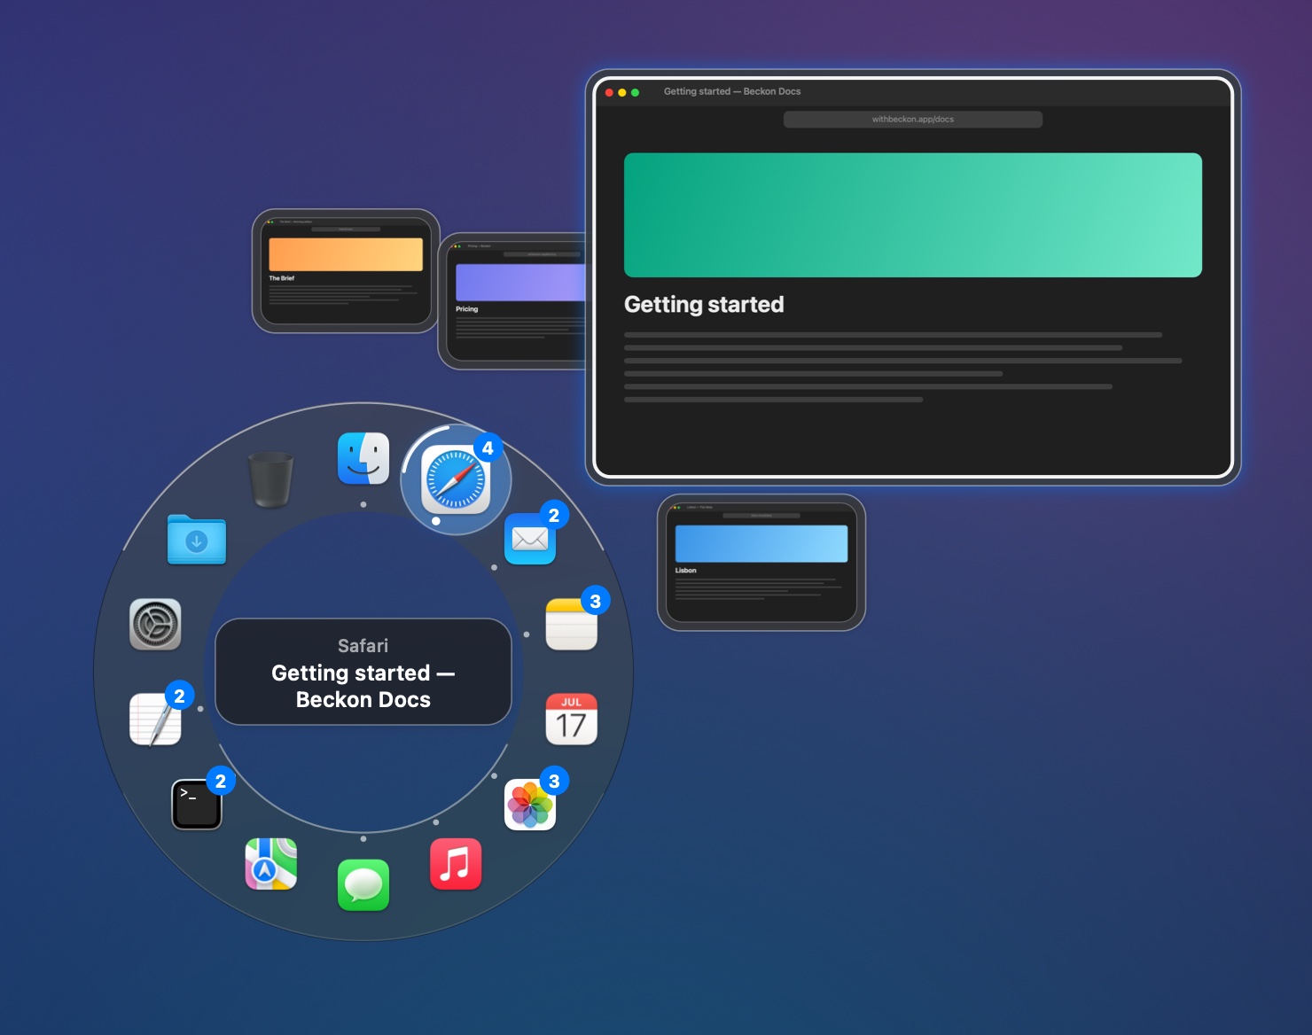Choose the TextEdit icon in the ring
This screenshot has height=1035, width=1312.
[155, 719]
